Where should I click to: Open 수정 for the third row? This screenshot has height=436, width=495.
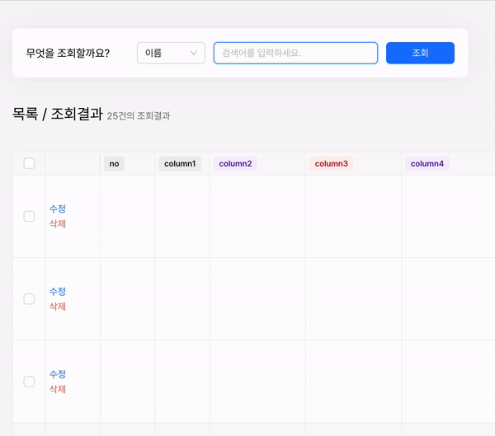coord(58,373)
